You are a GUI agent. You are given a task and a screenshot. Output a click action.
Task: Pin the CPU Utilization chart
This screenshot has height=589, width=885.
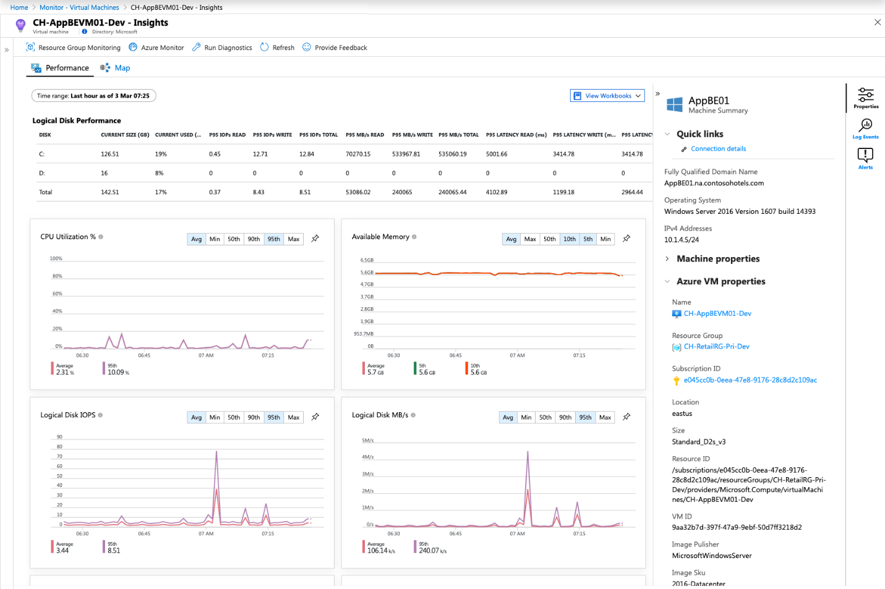pyautogui.click(x=315, y=239)
